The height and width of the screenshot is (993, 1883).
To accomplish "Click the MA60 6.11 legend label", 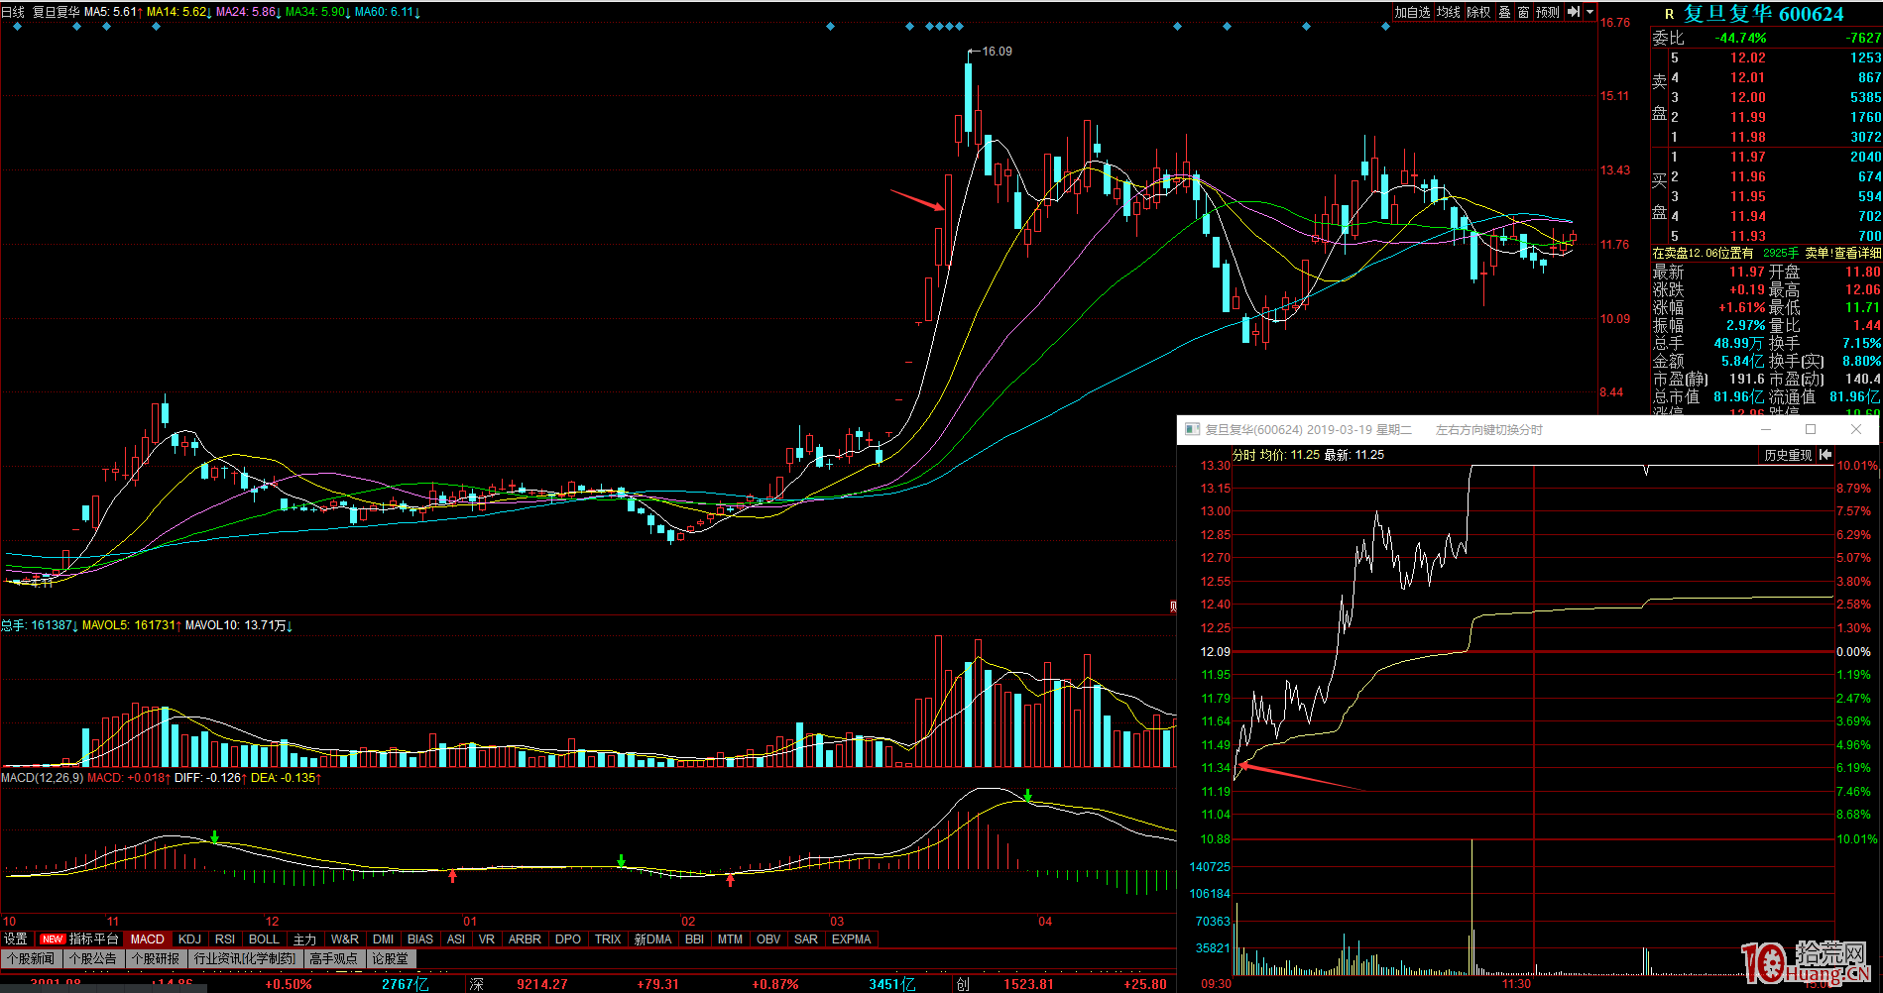I will [x=387, y=12].
